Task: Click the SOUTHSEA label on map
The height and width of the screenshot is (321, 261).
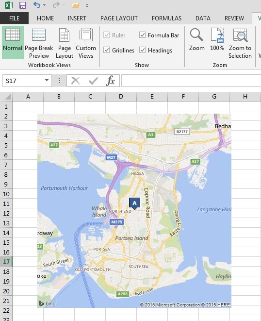Action: coord(138,267)
